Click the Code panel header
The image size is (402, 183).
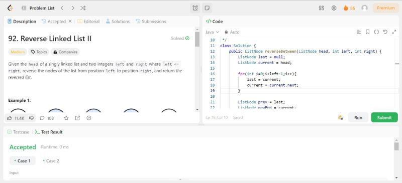215,22
